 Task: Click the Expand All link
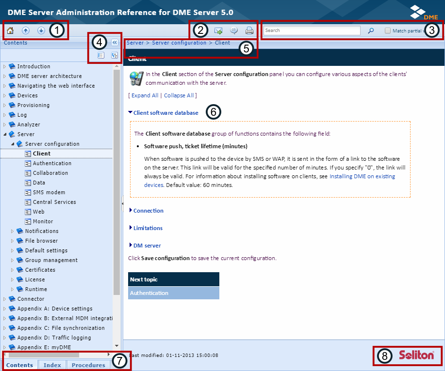pos(145,95)
